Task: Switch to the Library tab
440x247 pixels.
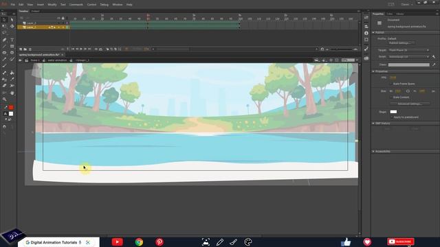Action: [x=400, y=14]
